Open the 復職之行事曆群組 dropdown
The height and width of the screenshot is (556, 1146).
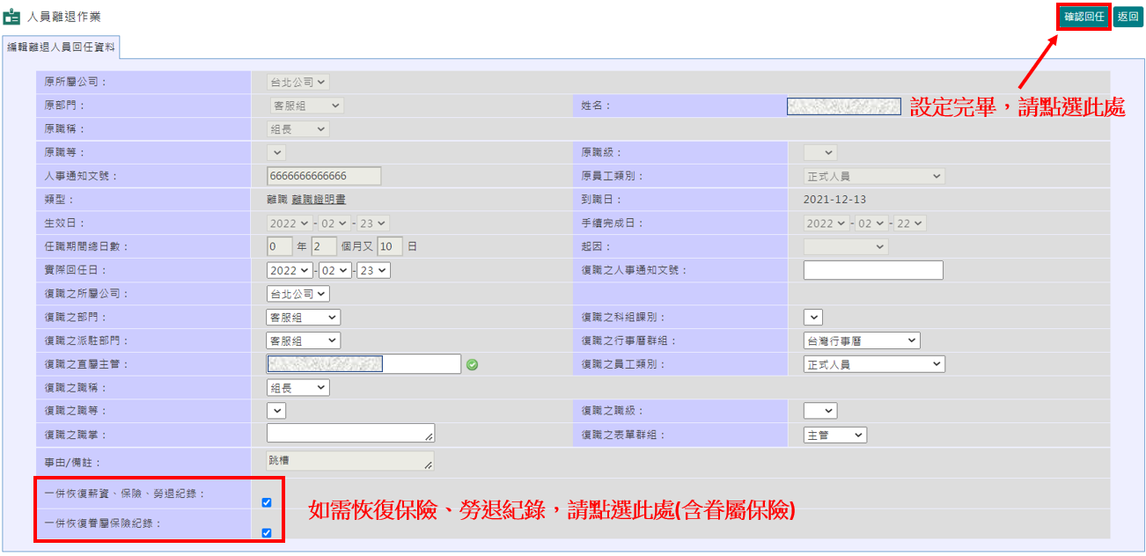(x=863, y=340)
